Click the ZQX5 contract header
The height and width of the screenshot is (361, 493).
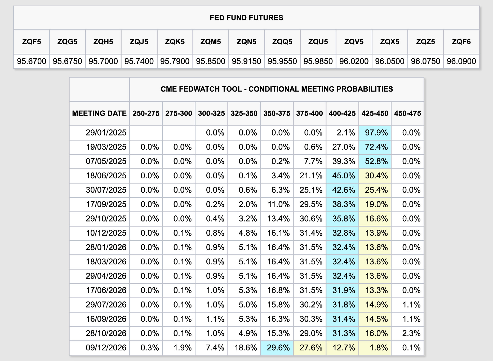(390, 42)
